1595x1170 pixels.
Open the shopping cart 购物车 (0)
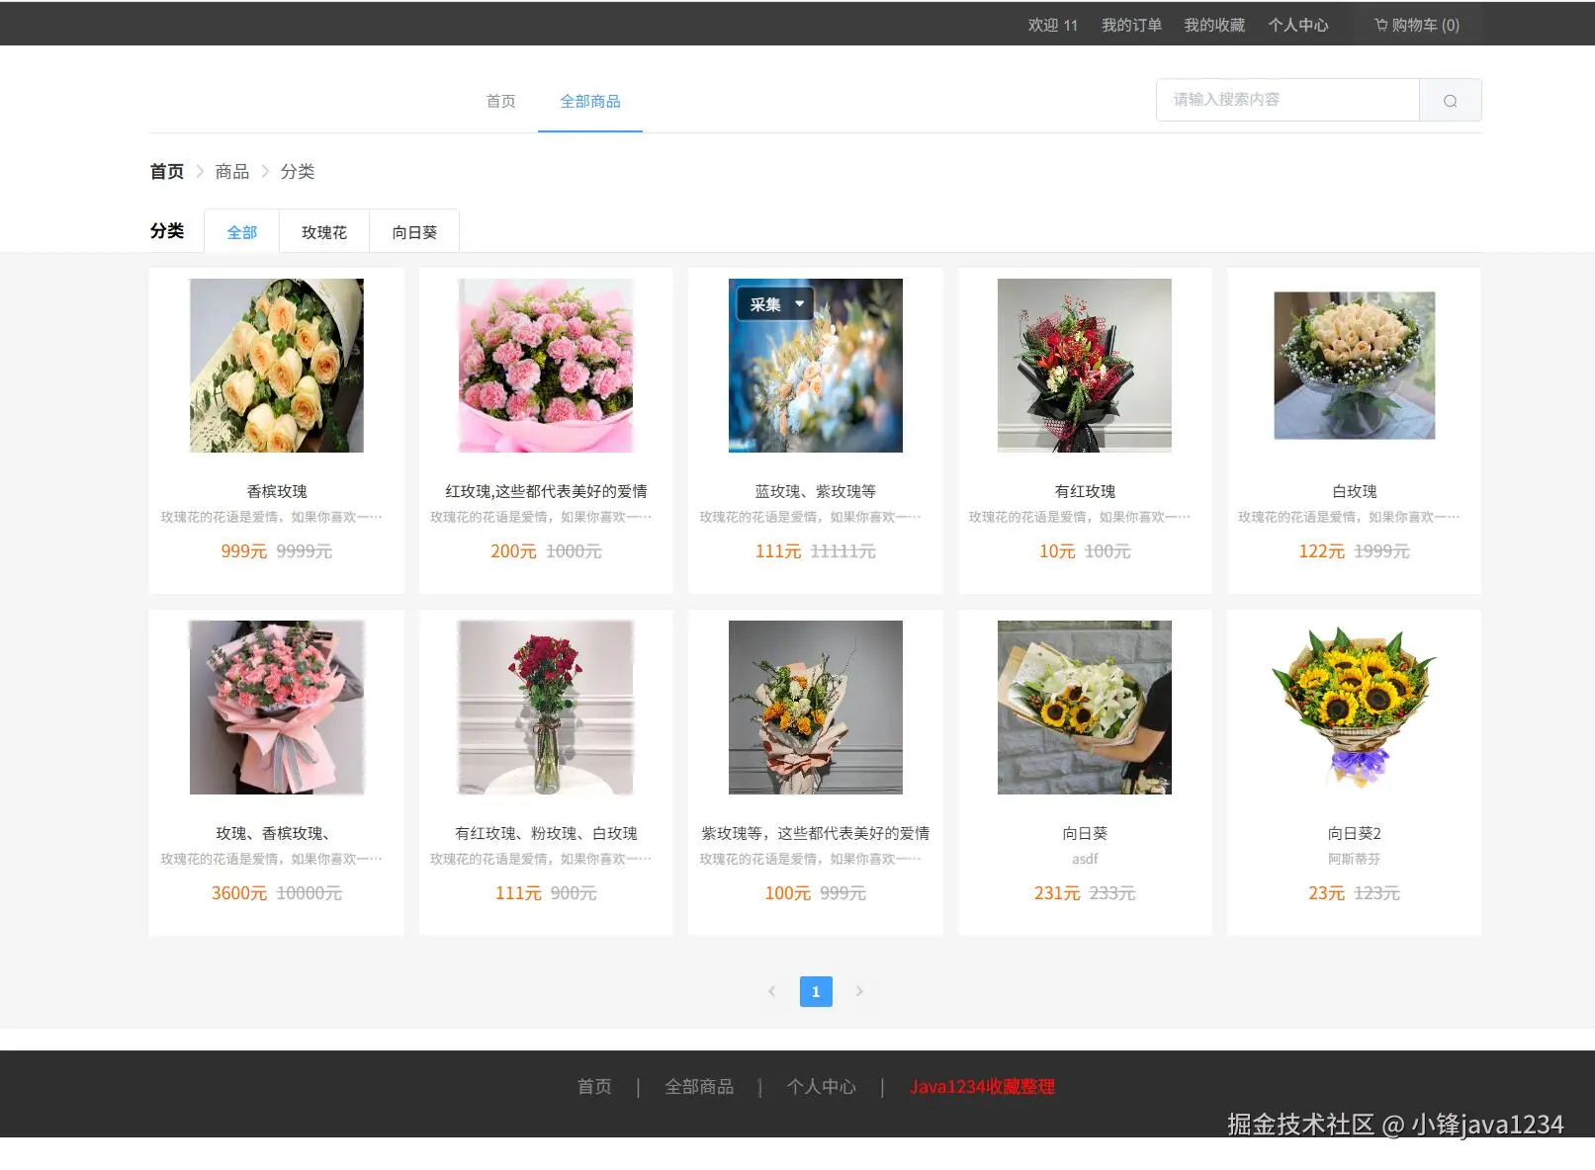click(1417, 25)
